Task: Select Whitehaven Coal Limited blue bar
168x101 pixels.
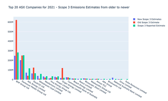Action: tap(38, 78)
